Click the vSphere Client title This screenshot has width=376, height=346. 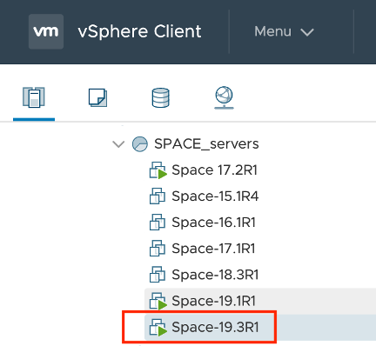(x=139, y=31)
